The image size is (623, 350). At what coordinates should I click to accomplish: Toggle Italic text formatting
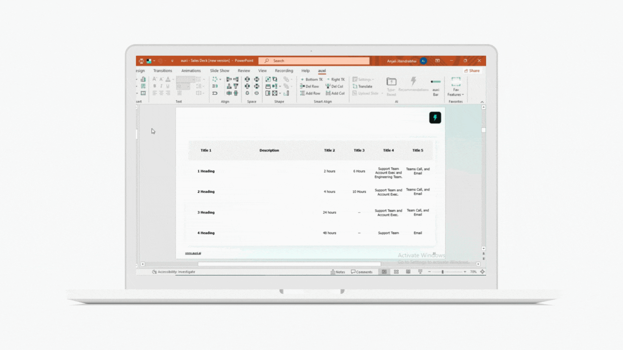pyautogui.click(x=161, y=86)
